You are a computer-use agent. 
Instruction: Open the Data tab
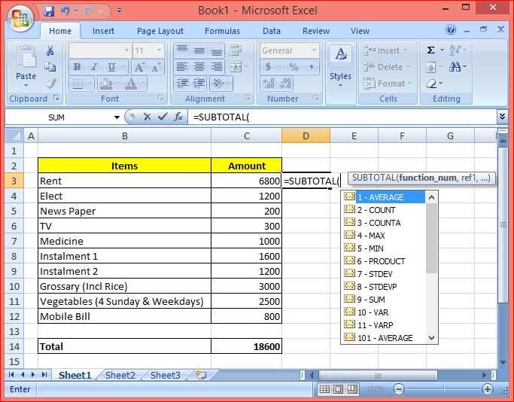272,31
